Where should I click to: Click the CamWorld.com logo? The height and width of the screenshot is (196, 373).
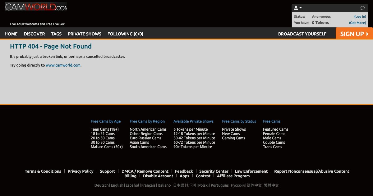click(35, 7)
